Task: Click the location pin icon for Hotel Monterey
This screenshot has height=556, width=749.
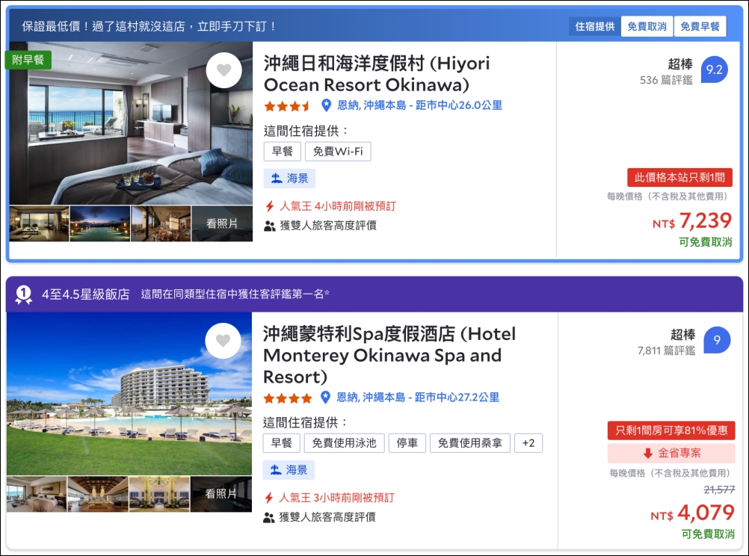Action: click(325, 397)
